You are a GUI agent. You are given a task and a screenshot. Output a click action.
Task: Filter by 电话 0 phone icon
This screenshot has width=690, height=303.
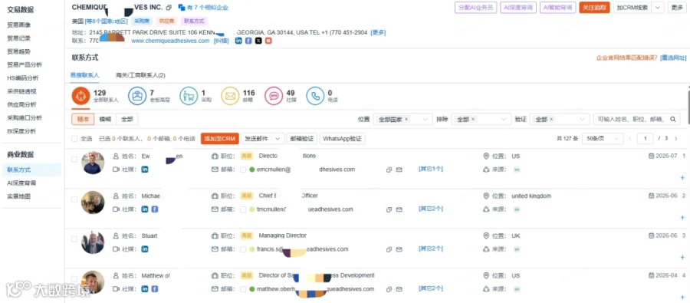click(315, 96)
